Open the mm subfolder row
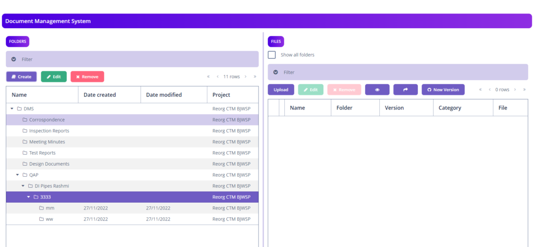Screen dimensions: 535x247 click(x=50, y=208)
